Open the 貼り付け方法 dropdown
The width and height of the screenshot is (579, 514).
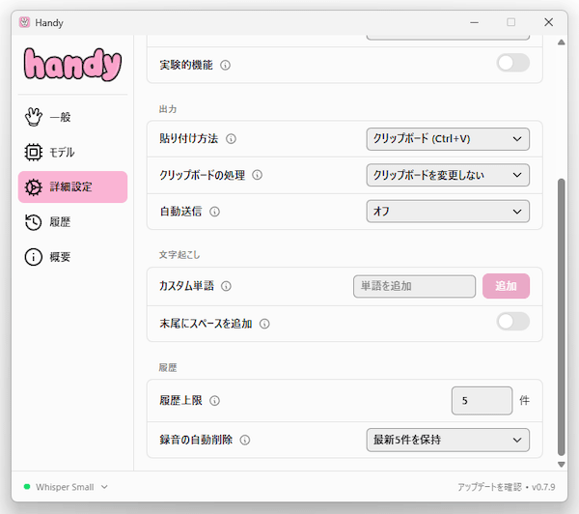(x=448, y=139)
